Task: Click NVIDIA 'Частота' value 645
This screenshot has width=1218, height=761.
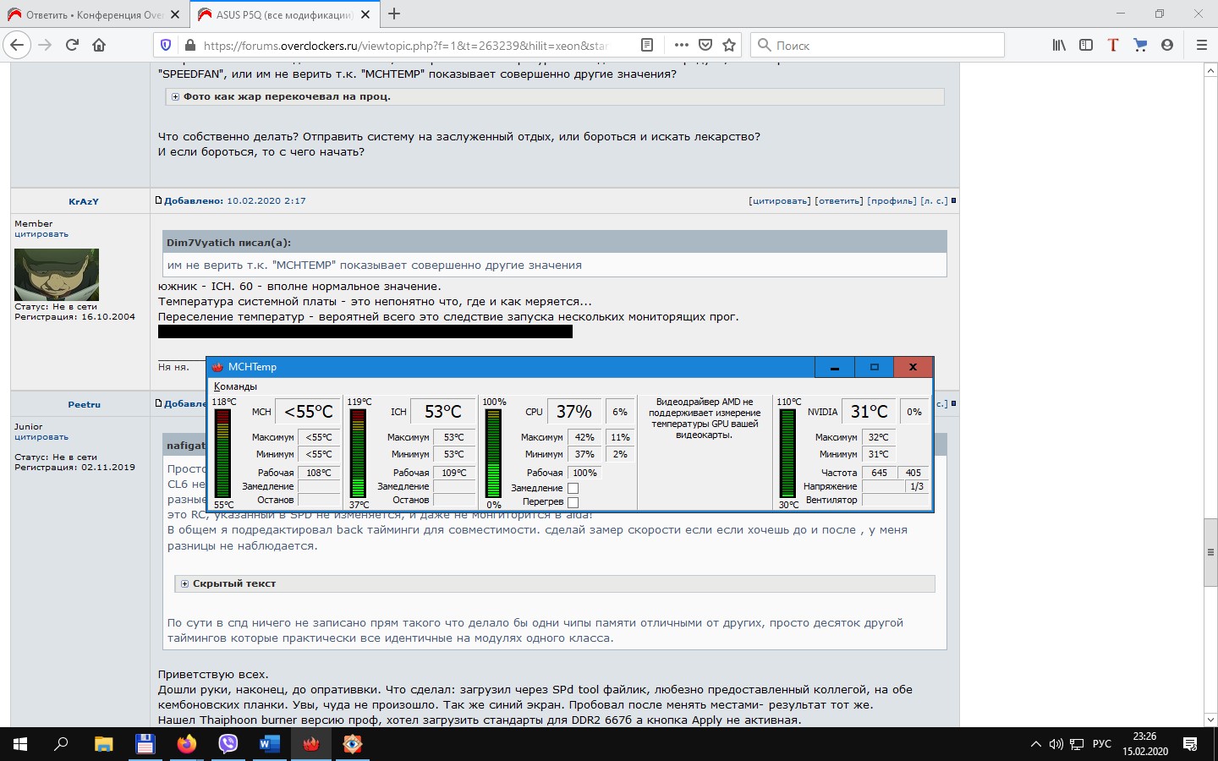Action: click(x=880, y=473)
